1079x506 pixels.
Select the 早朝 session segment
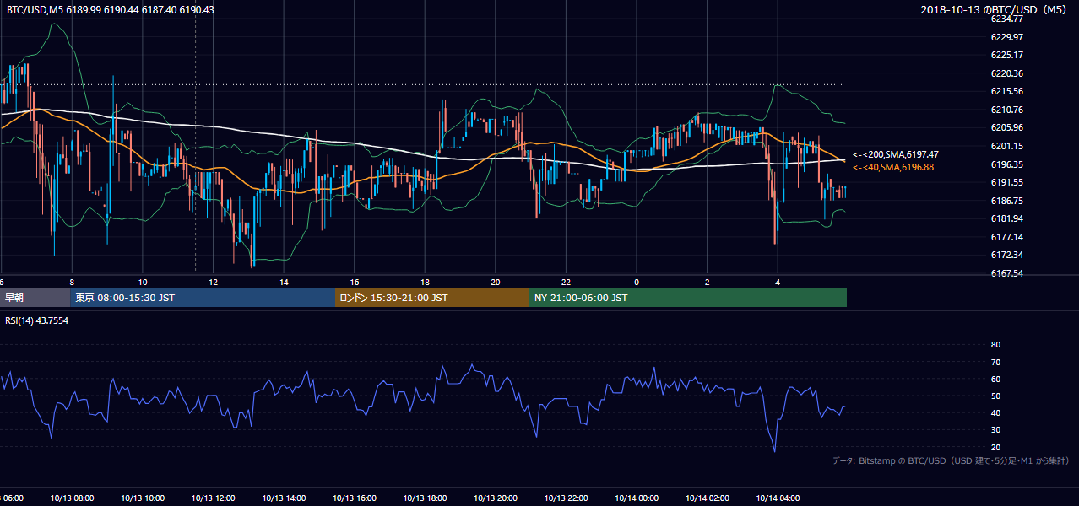coord(35,298)
